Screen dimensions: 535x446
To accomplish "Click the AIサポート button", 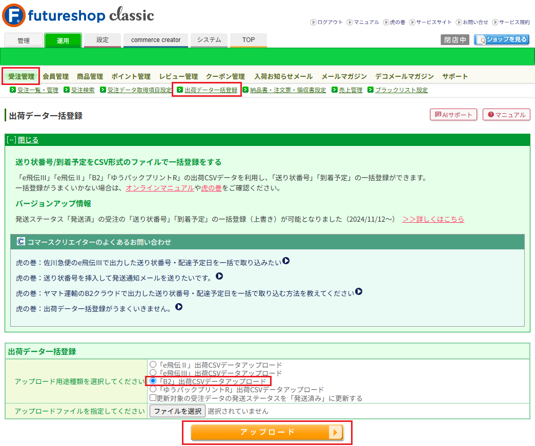I will coord(454,115).
